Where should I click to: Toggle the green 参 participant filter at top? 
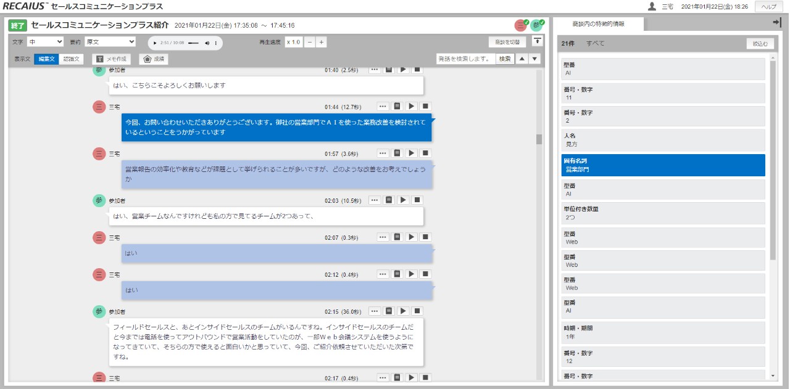click(x=537, y=25)
